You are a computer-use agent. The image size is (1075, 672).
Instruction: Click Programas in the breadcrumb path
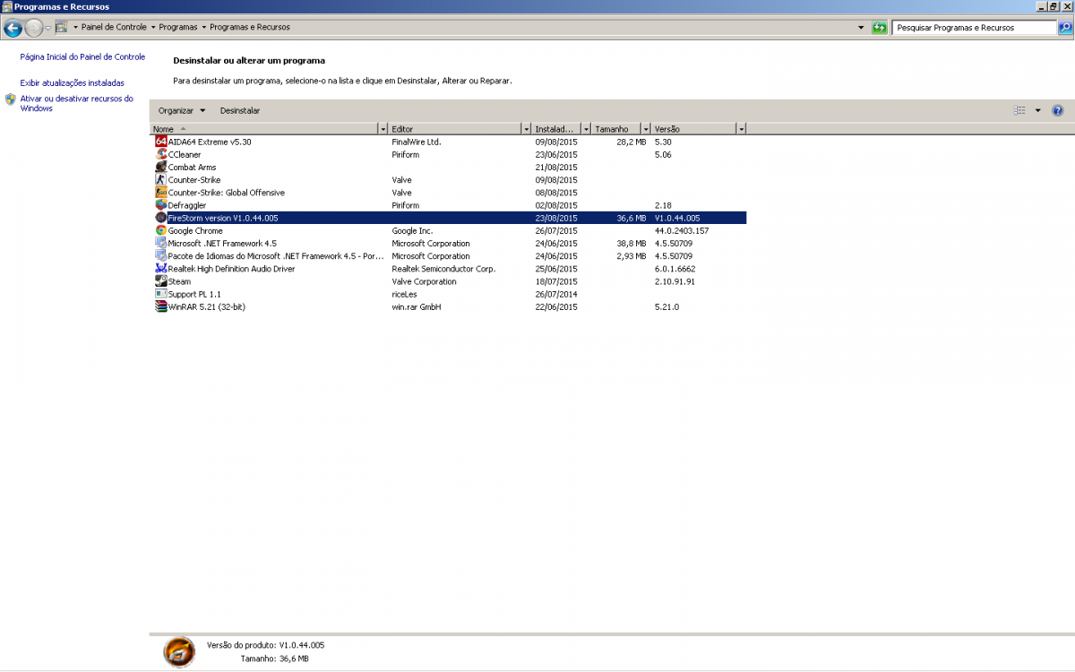pyautogui.click(x=178, y=27)
